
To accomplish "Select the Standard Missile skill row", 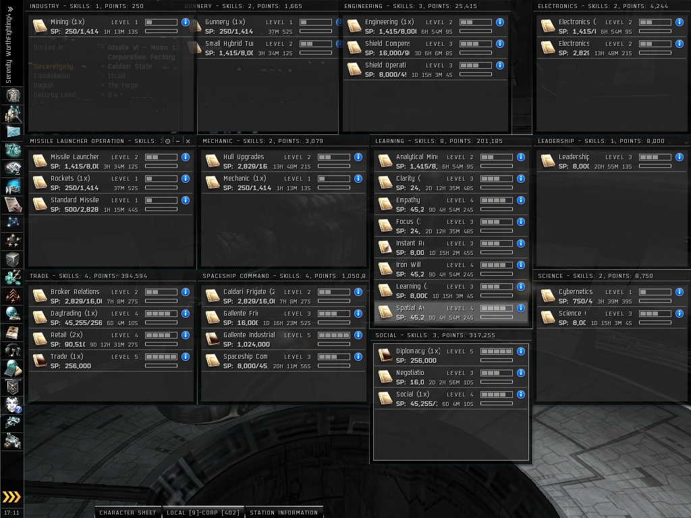I will [x=111, y=204].
